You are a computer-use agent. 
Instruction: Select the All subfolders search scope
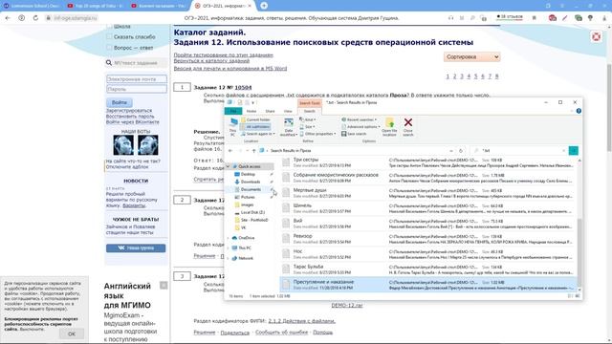255,127
